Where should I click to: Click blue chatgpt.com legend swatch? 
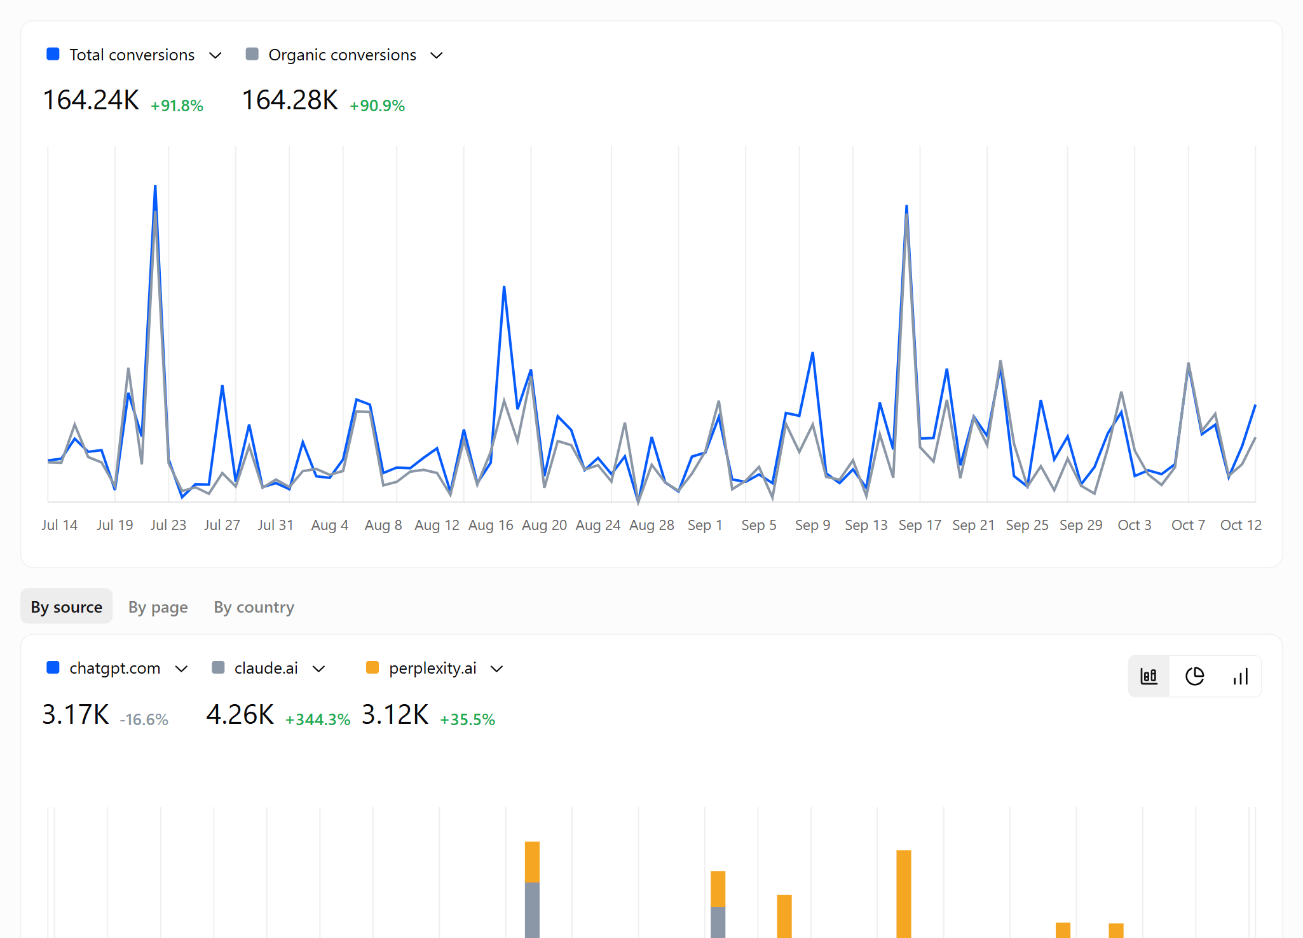click(x=53, y=667)
